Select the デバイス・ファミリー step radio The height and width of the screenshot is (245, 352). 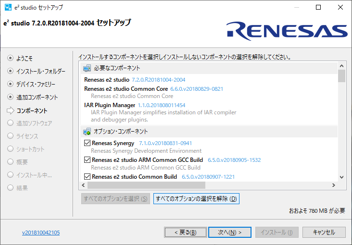click(x=10, y=84)
